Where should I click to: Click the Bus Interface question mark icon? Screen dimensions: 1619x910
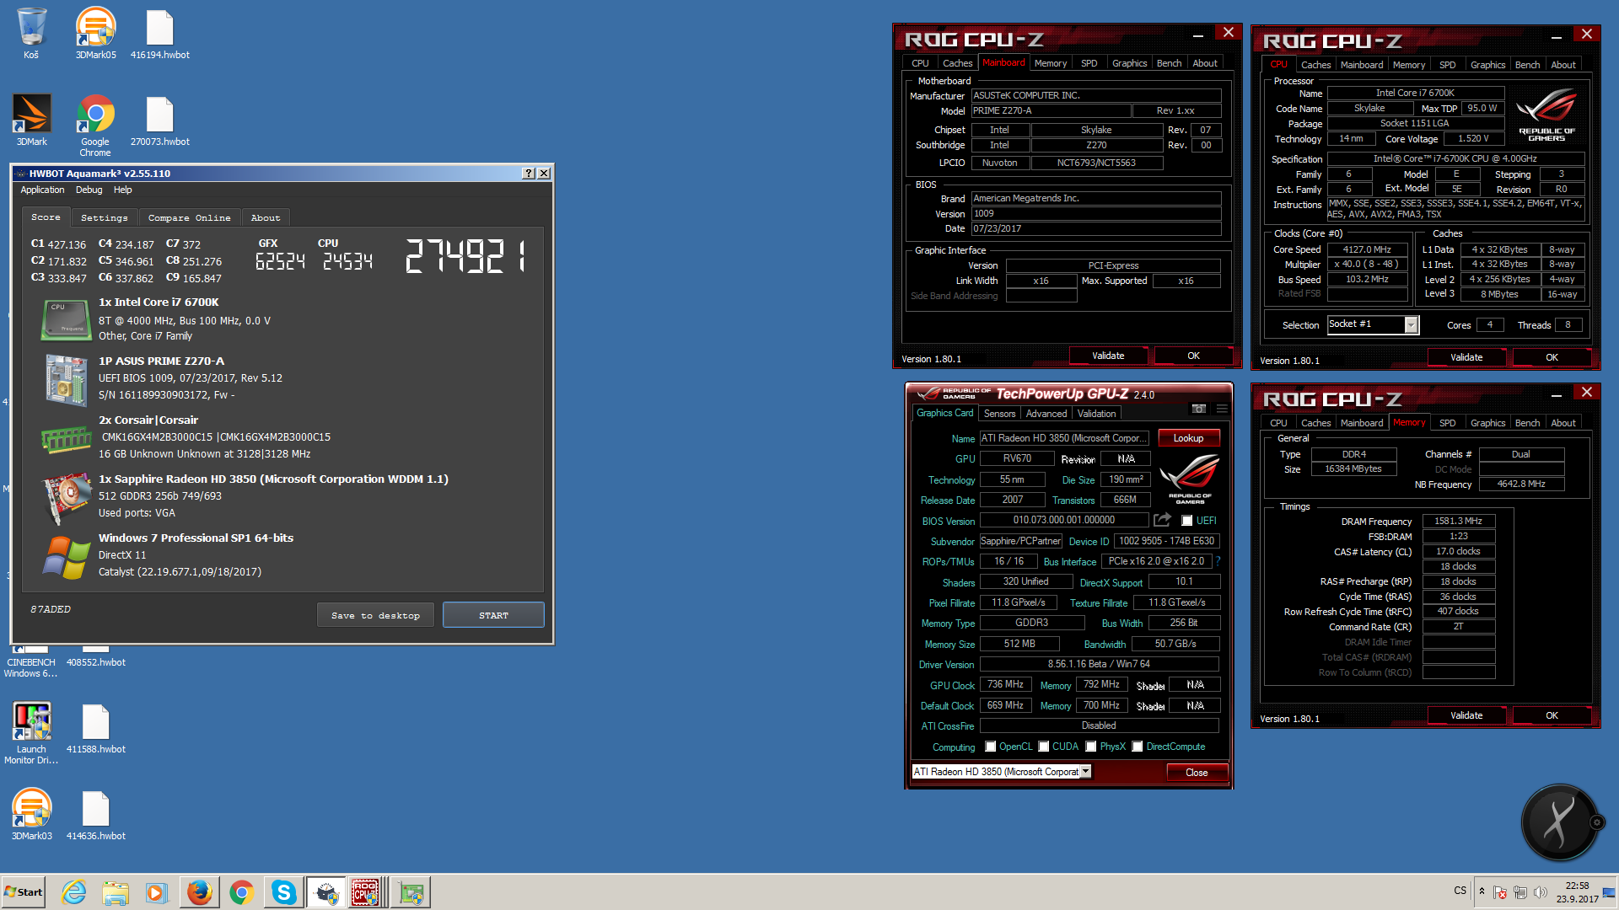pyautogui.click(x=1218, y=561)
